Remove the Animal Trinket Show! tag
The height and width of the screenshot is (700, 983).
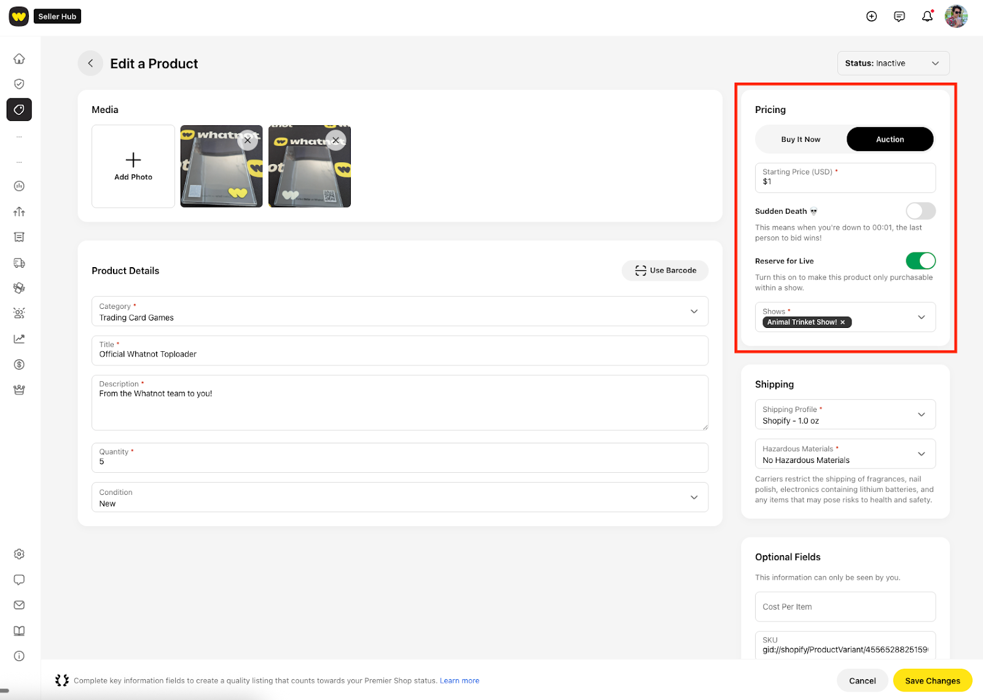pyautogui.click(x=842, y=322)
